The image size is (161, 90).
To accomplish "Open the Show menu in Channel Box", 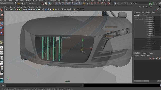I will (x=154, y=12).
